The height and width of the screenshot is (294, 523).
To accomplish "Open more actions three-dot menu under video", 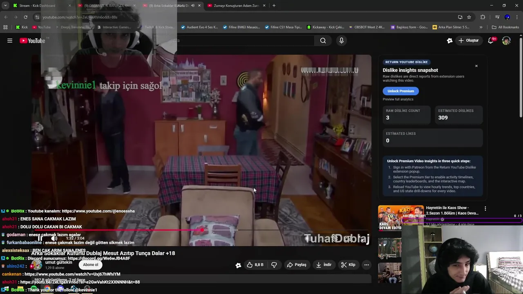I will point(367,265).
